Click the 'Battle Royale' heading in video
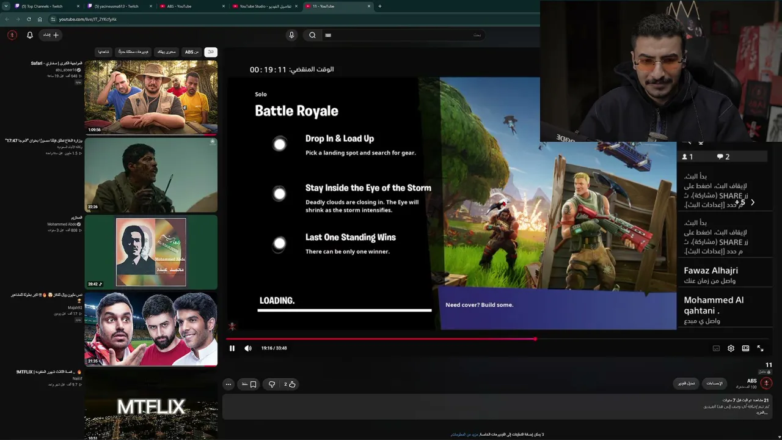782x440 pixels. tap(296, 111)
